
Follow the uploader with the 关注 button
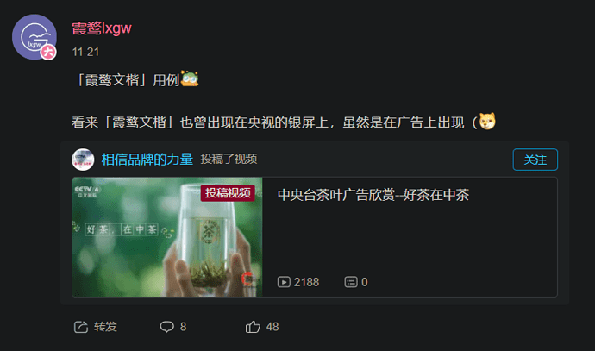[x=535, y=160]
